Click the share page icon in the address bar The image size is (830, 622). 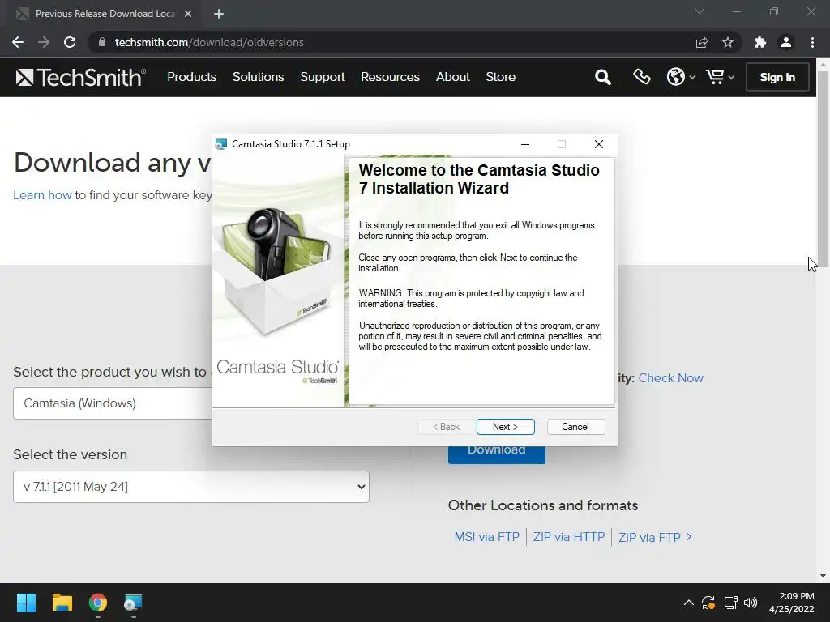702,42
